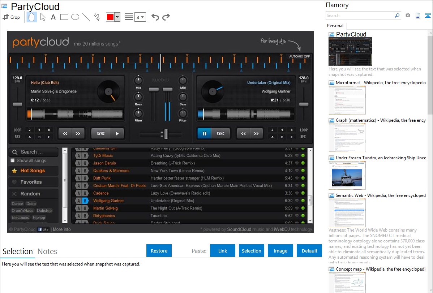Load Cadence track to deck B

pos(85,193)
